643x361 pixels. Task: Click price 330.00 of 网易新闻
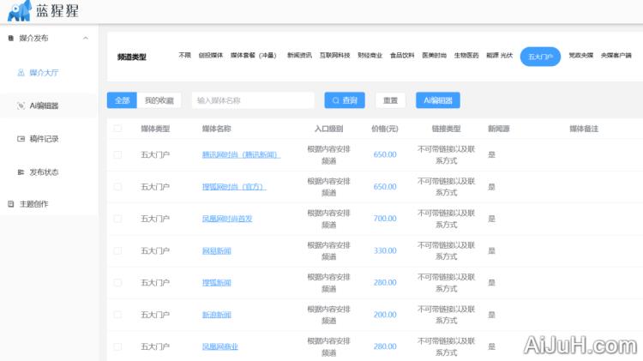(385, 250)
